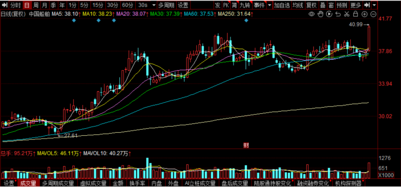Open the dropdown arrow at the toolbar's far right

tap(374, 5)
